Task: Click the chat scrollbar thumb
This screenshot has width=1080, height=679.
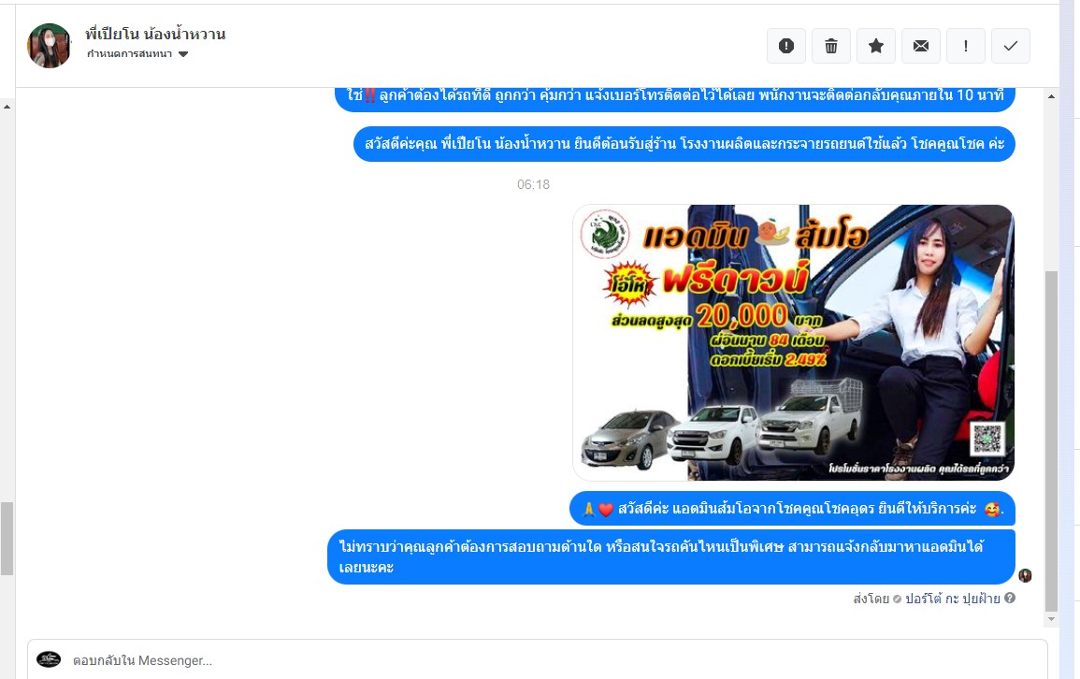Action: pos(1051,441)
